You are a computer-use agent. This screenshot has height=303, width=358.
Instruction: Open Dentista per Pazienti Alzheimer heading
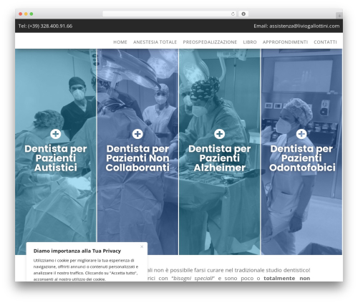[220, 158]
